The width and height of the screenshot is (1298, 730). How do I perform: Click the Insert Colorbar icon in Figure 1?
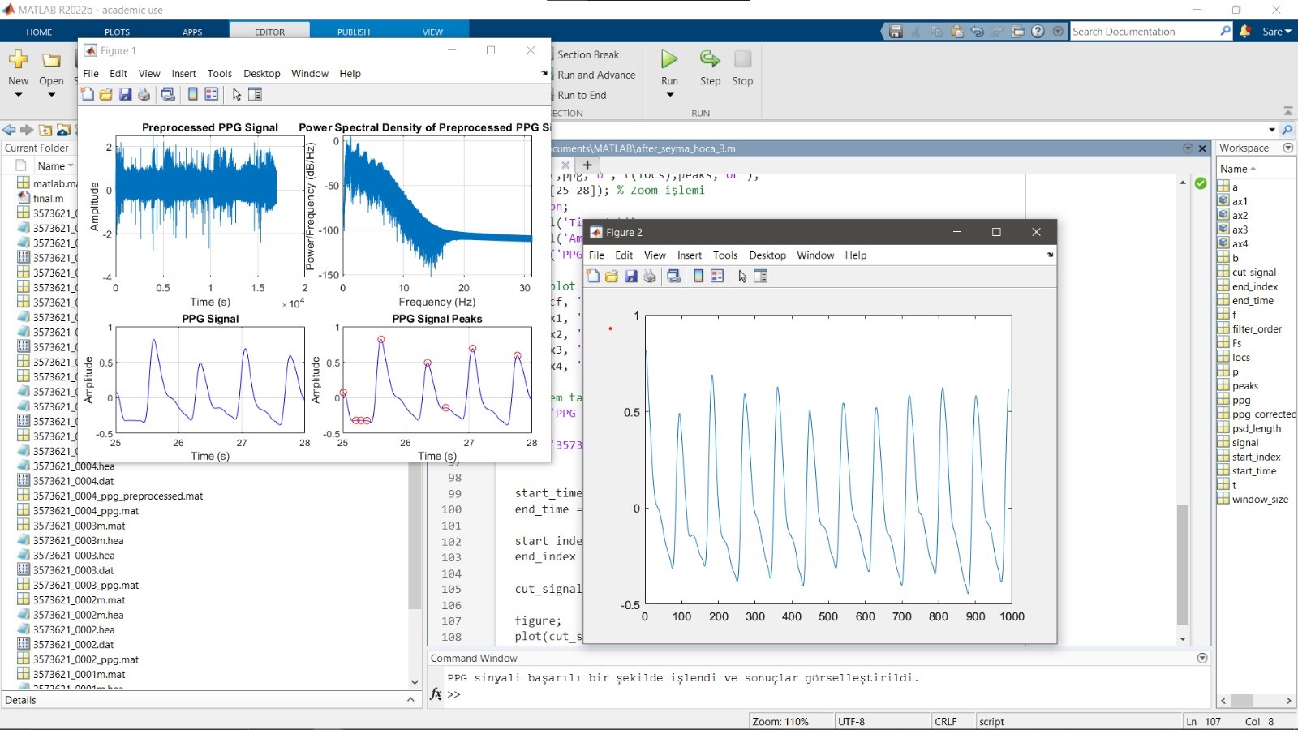click(192, 95)
